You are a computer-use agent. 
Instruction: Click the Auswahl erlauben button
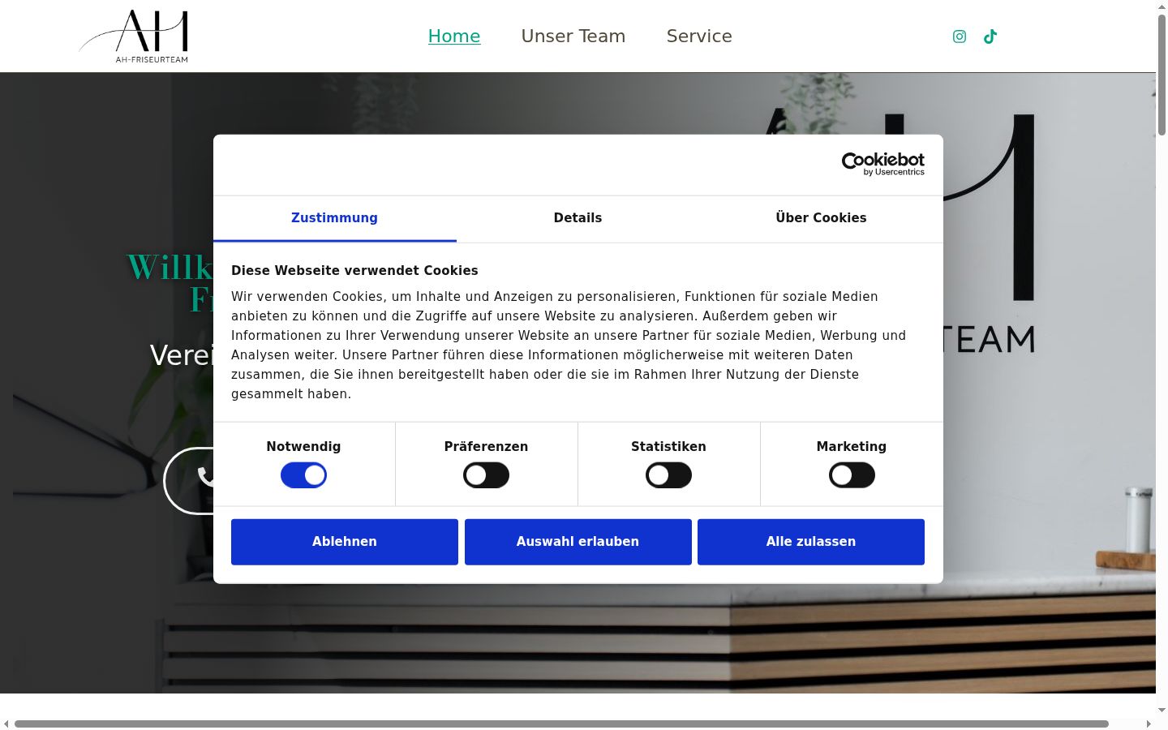click(x=578, y=542)
